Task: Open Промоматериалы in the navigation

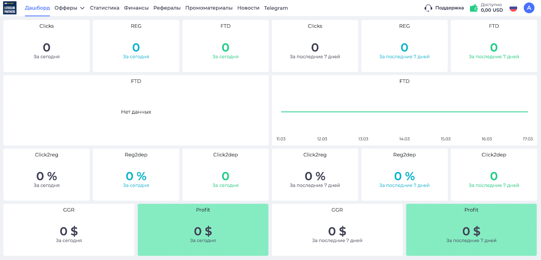Action: click(x=209, y=8)
